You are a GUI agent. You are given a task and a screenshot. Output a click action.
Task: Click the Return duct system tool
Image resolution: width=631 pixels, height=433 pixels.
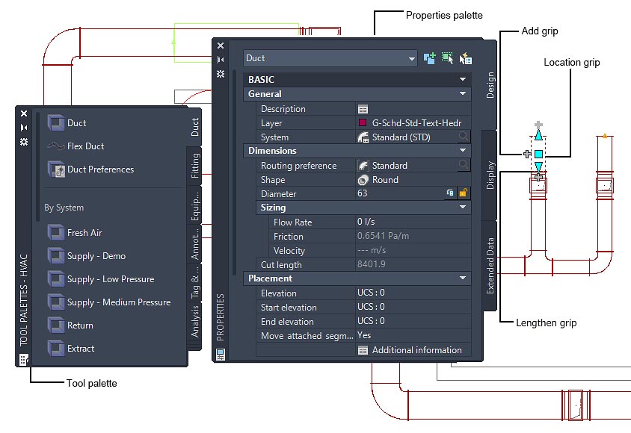(x=80, y=325)
